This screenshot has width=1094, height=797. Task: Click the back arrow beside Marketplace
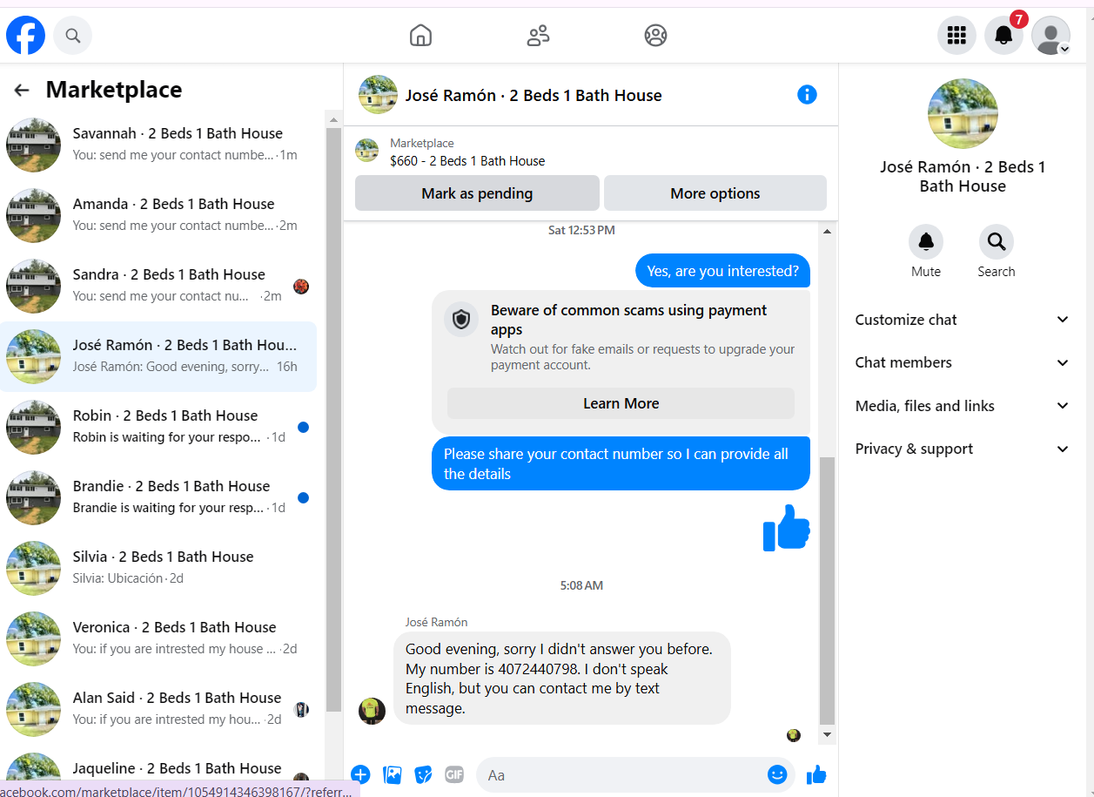tap(22, 90)
